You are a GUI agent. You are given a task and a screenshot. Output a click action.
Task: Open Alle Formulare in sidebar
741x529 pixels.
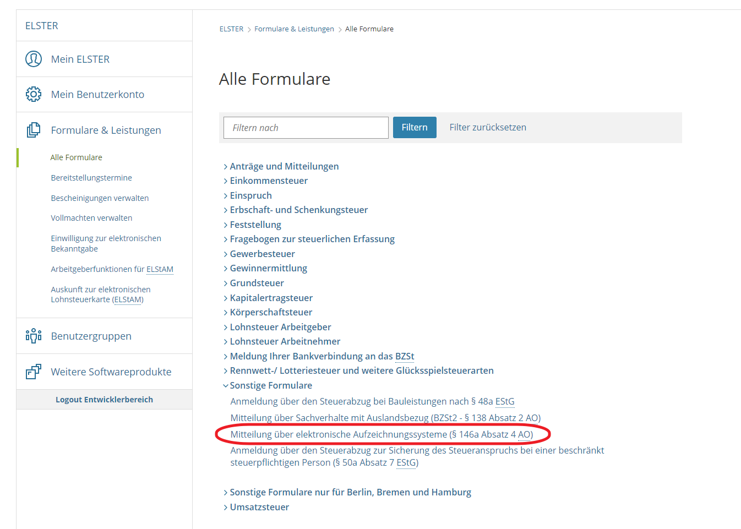77,157
